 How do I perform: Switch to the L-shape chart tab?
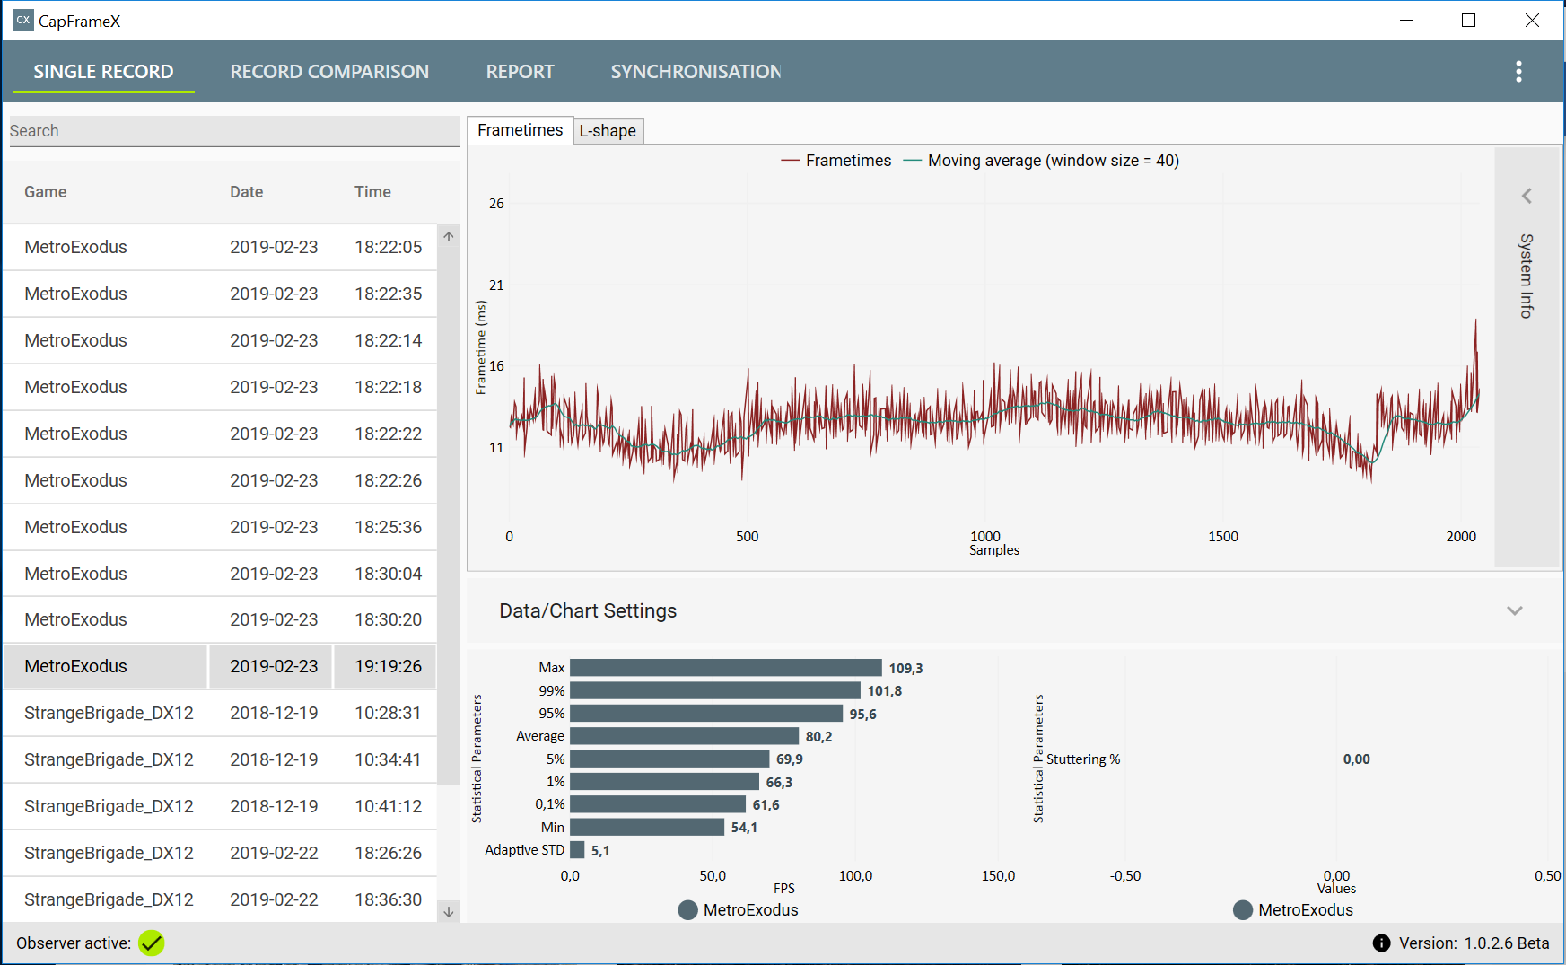point(608,131)
